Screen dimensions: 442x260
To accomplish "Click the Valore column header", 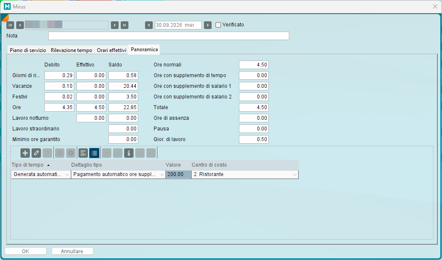I will pos(178,165).
